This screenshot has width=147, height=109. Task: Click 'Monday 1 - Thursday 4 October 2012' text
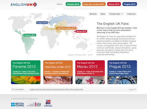57,72
